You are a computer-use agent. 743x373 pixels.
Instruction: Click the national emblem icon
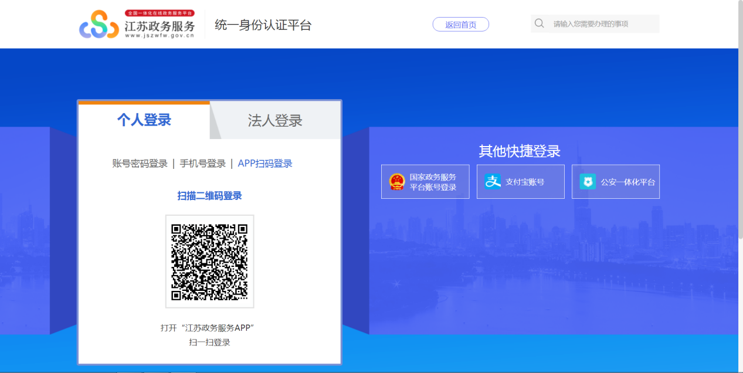(397, 182)
